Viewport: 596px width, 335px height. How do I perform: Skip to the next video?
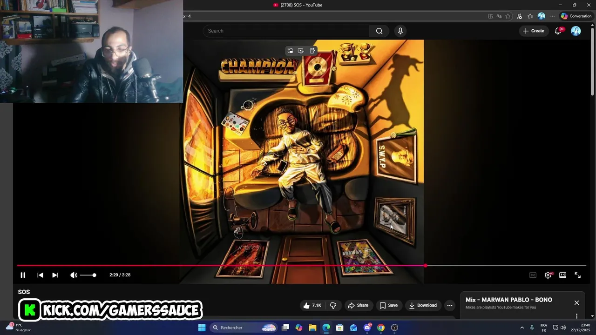55,275
